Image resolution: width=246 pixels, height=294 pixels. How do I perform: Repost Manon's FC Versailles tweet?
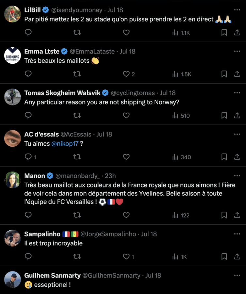77,215
